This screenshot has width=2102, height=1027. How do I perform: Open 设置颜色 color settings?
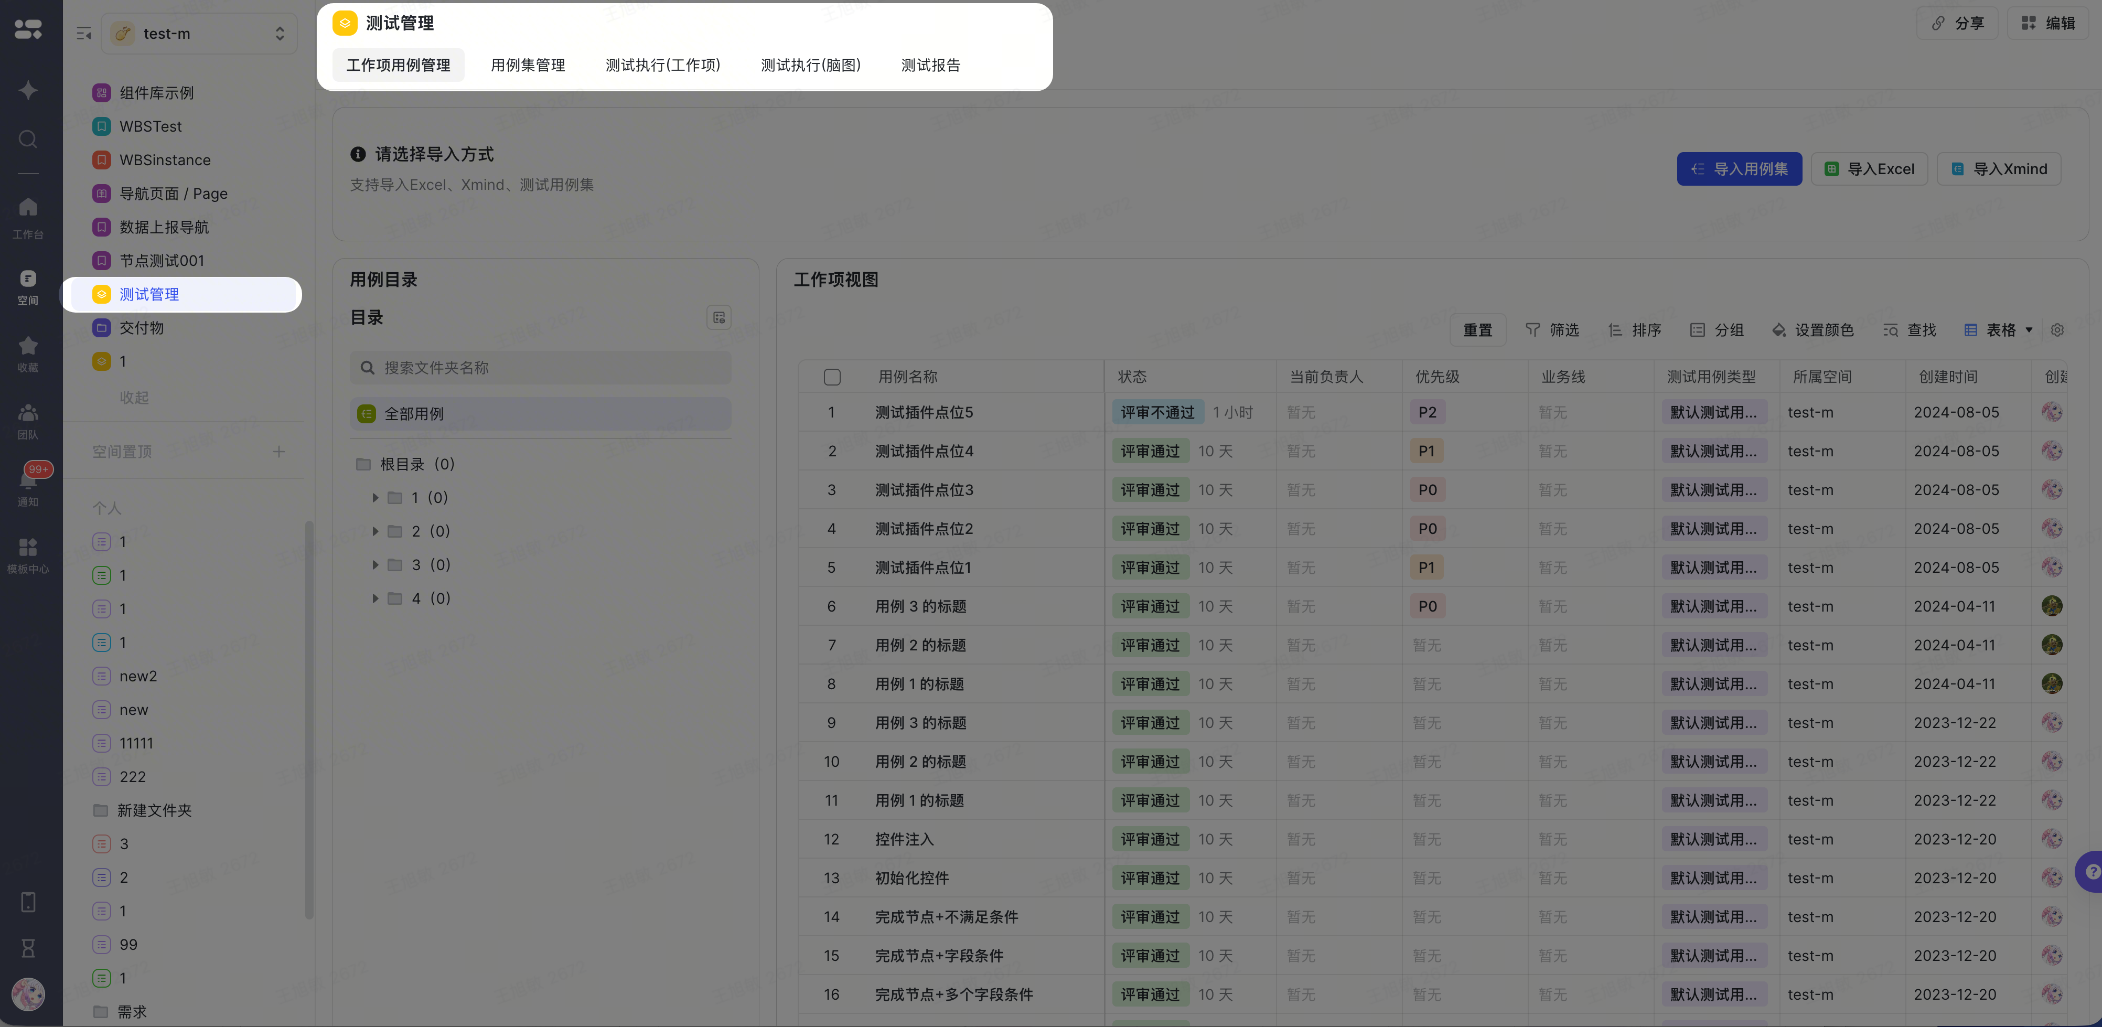pos(1813,330)
